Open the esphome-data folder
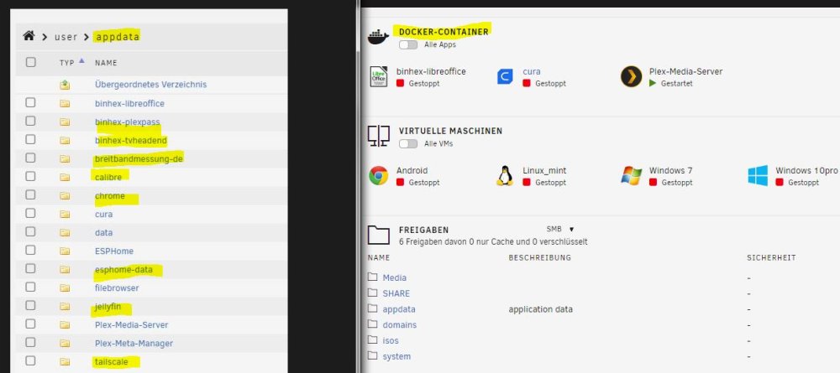 [123, 270]
